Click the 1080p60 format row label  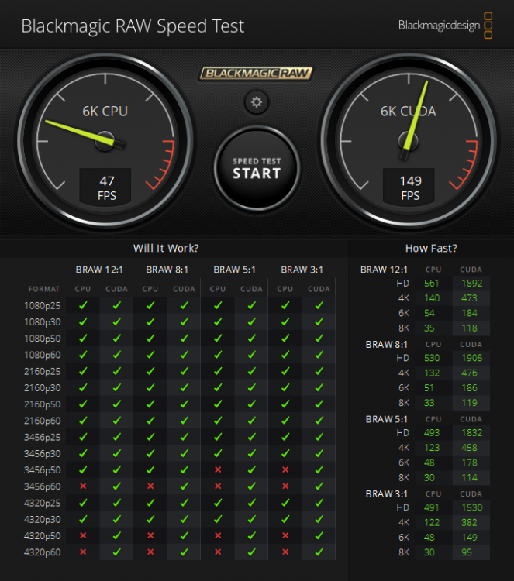(43, 355)
